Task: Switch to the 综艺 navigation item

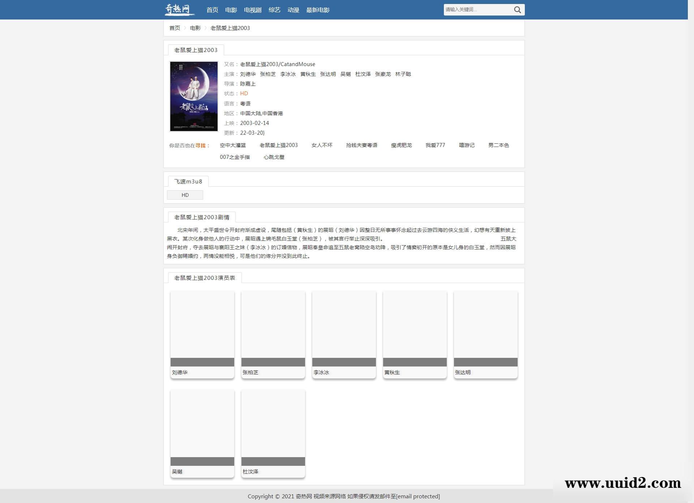Action: [274, 10]
